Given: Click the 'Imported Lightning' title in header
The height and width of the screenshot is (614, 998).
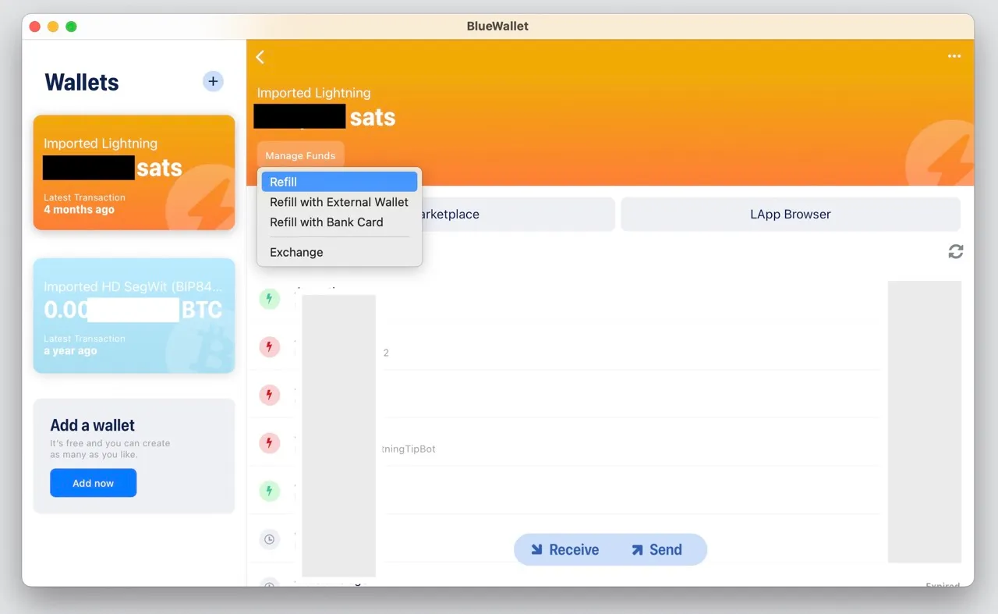Looking at the screenshot, I should point(314,93).
